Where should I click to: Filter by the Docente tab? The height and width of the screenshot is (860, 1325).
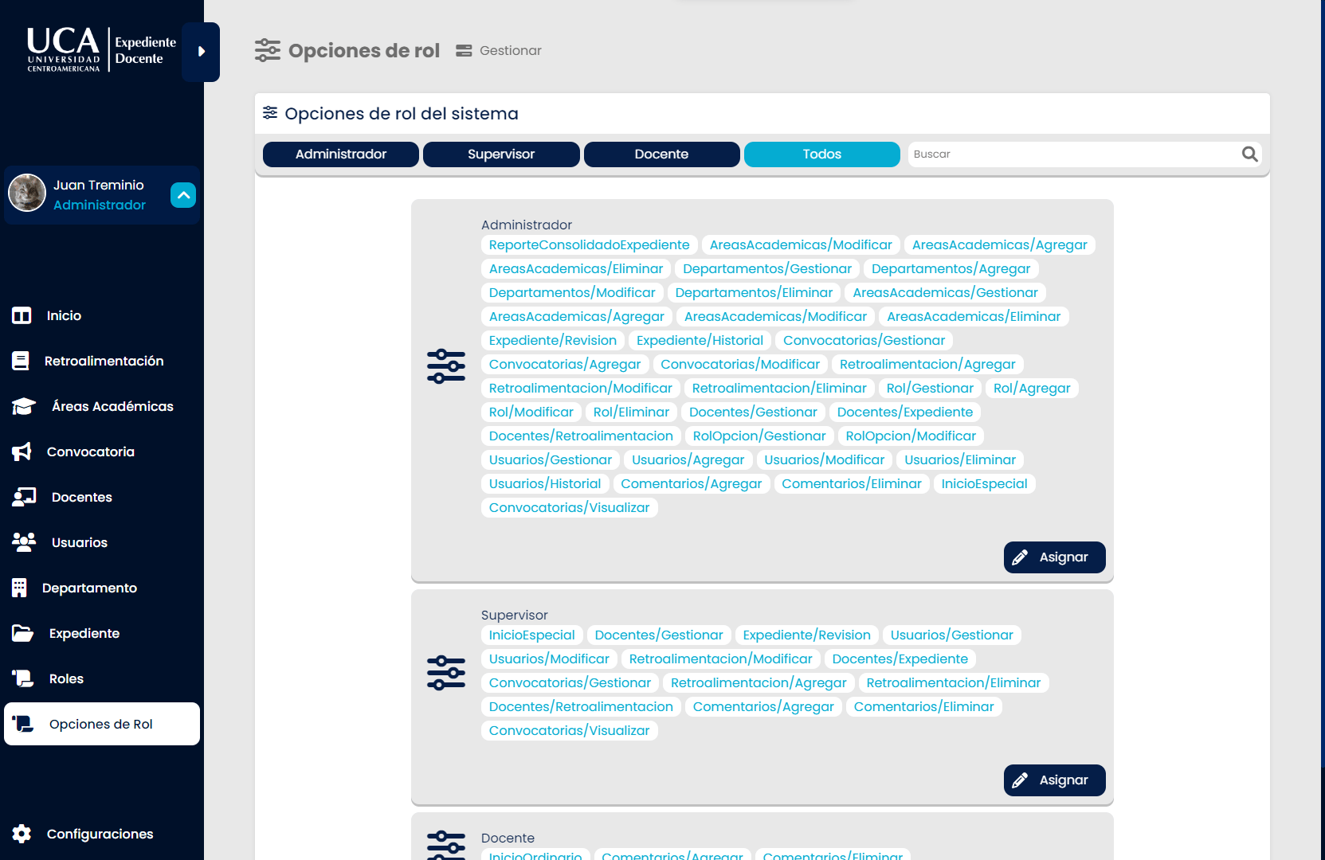662,154
